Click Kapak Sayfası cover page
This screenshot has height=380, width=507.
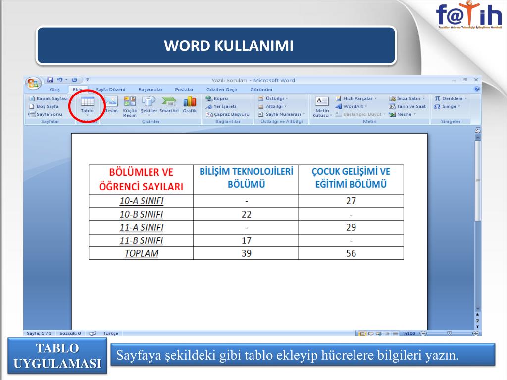pos(49,98)
